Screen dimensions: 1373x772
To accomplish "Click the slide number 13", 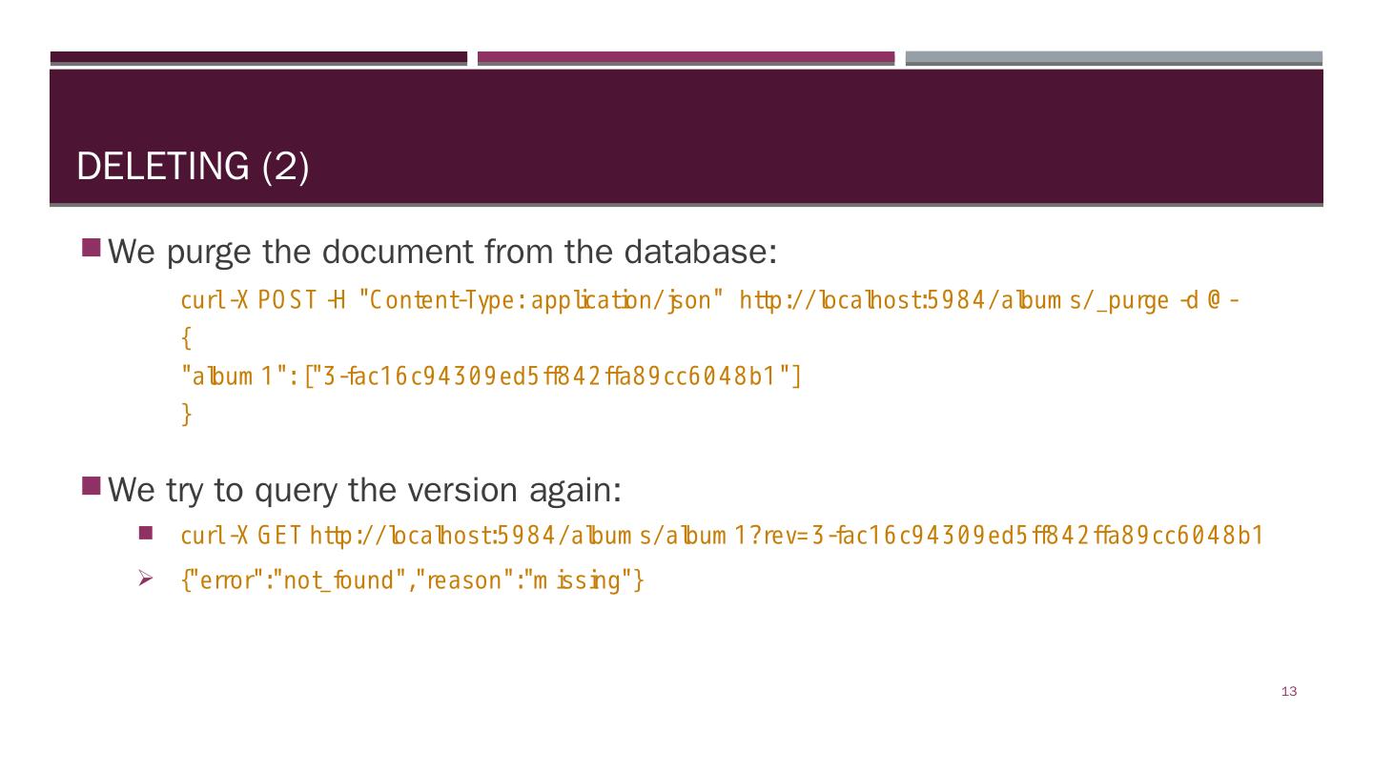I will pos(1289,692).
